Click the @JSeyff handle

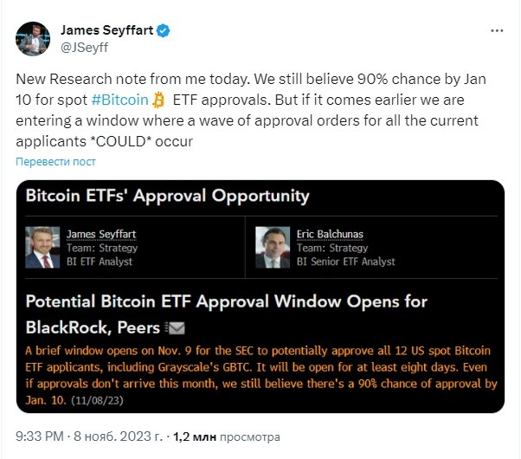[84, 48]
